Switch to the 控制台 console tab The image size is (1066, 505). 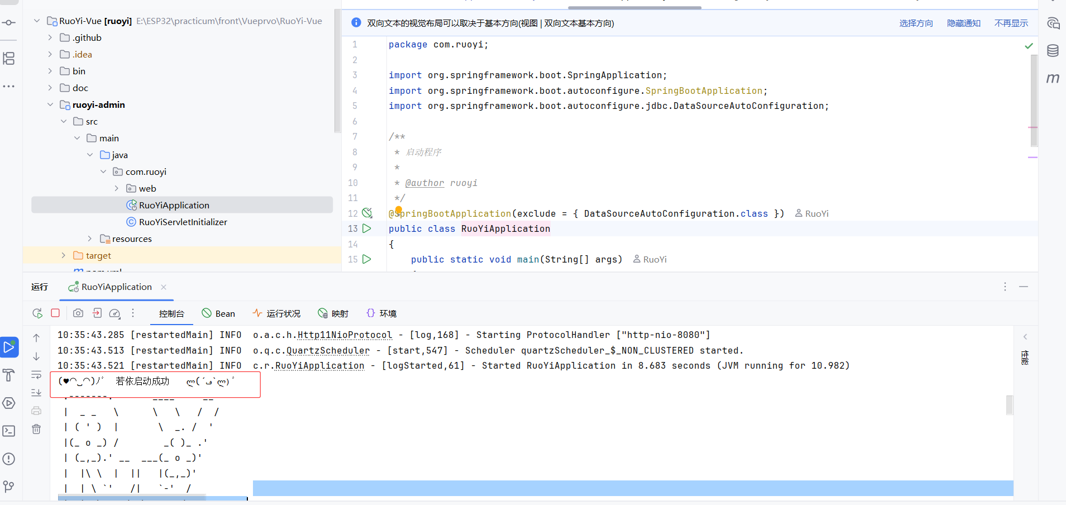[x=171, y=313]
